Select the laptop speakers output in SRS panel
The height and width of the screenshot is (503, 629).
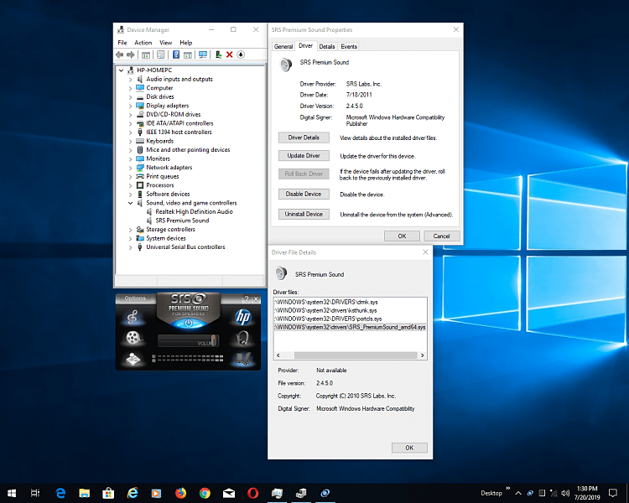point(243,359)
